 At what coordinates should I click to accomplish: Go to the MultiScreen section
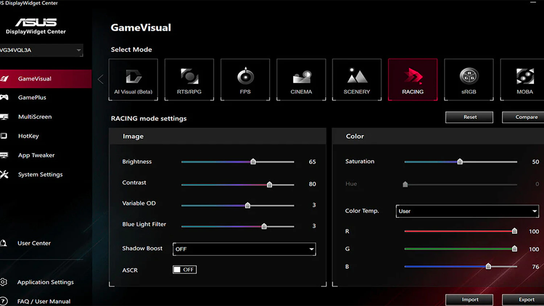tap(35, 117)
